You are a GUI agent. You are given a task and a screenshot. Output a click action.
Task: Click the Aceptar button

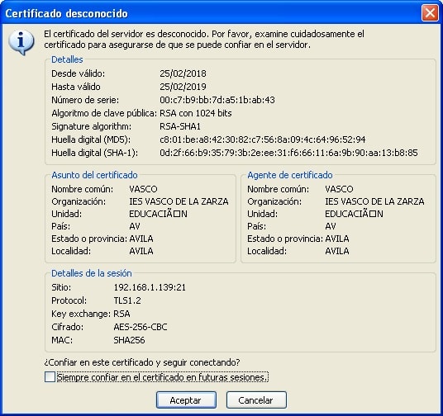click(x=186, y=399)
